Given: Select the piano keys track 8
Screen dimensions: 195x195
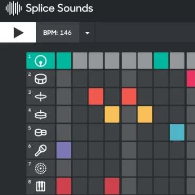Looking at the screenshot, I should [x=41, y=186].
